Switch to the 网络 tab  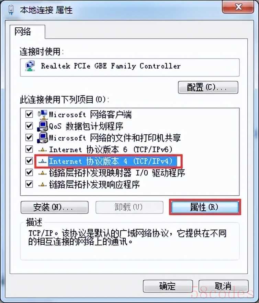[x=23, y=32]
